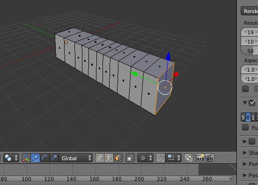Open the pivot point dropdown
This screenshot has height=185, width=258.
pos(11,158)
